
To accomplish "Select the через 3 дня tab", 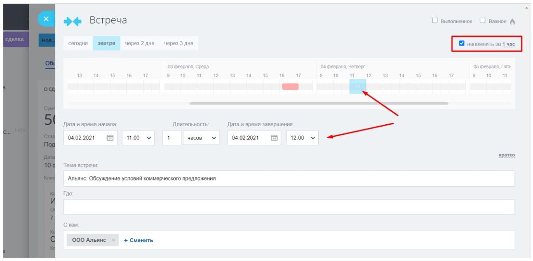I will (x=179, y=44).
